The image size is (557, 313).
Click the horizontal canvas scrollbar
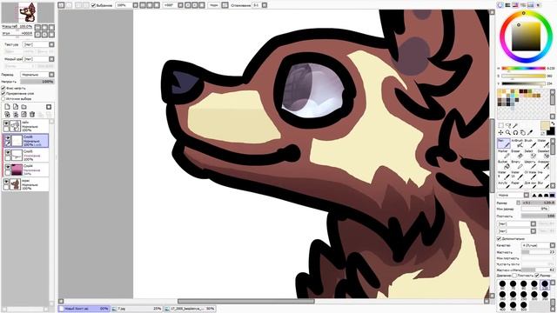point(245,302)
